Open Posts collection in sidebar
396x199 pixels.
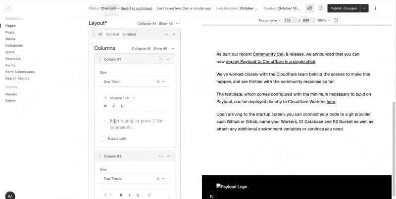pyautogui.click(x=10, y=32)
